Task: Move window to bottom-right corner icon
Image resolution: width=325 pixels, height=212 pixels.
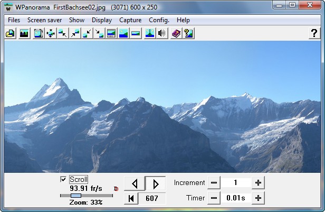Action: pyautogui.click(x=99, y=33)
